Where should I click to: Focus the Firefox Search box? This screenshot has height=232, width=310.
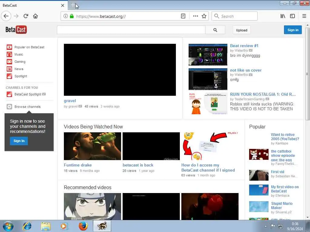(235, 16)
